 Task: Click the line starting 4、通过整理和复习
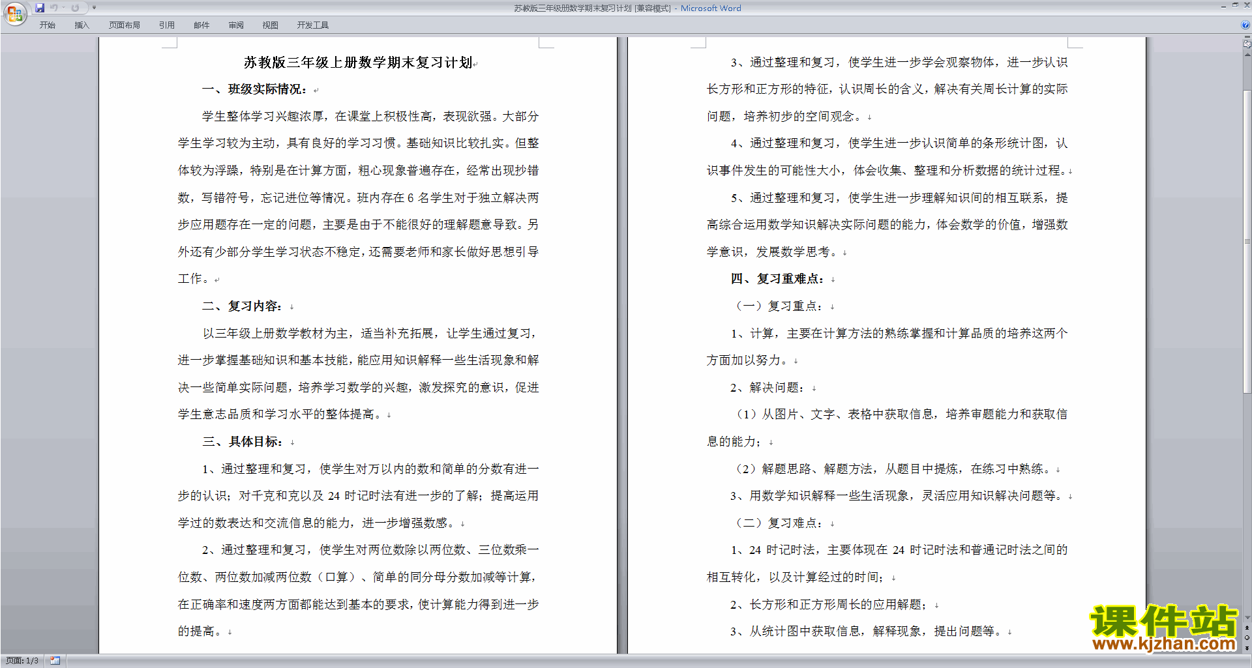coord(899,143)
